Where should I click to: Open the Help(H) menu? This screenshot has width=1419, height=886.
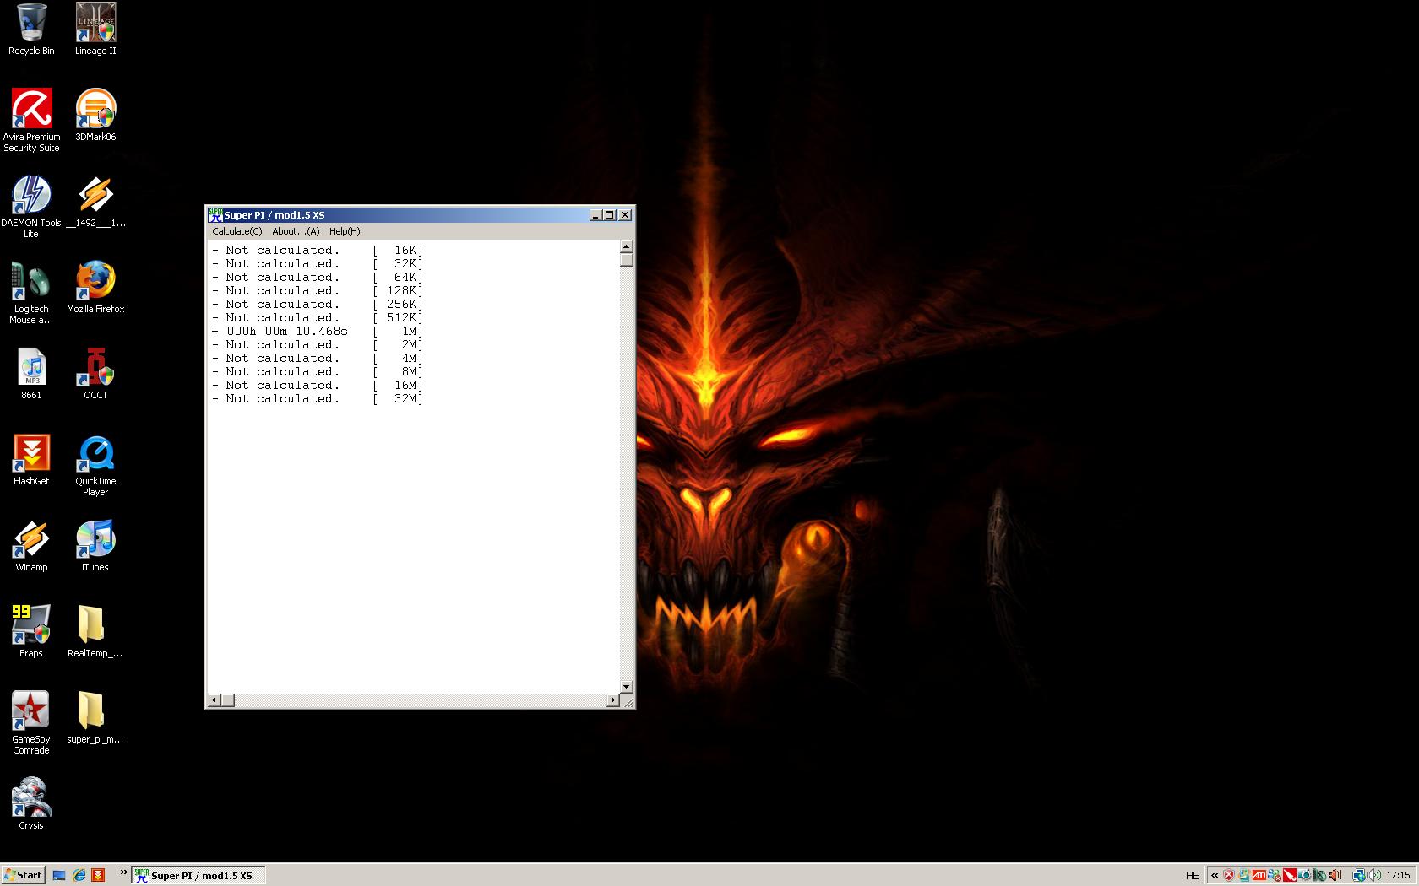[x=345, y=231]
